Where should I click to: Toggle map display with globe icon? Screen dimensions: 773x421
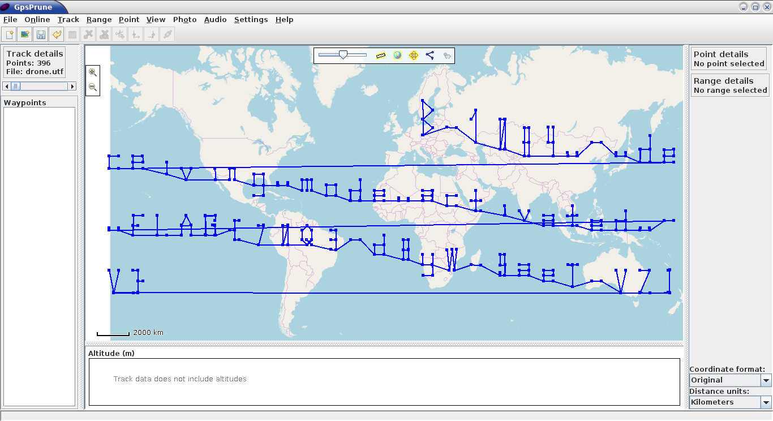[x=397, y=55]
